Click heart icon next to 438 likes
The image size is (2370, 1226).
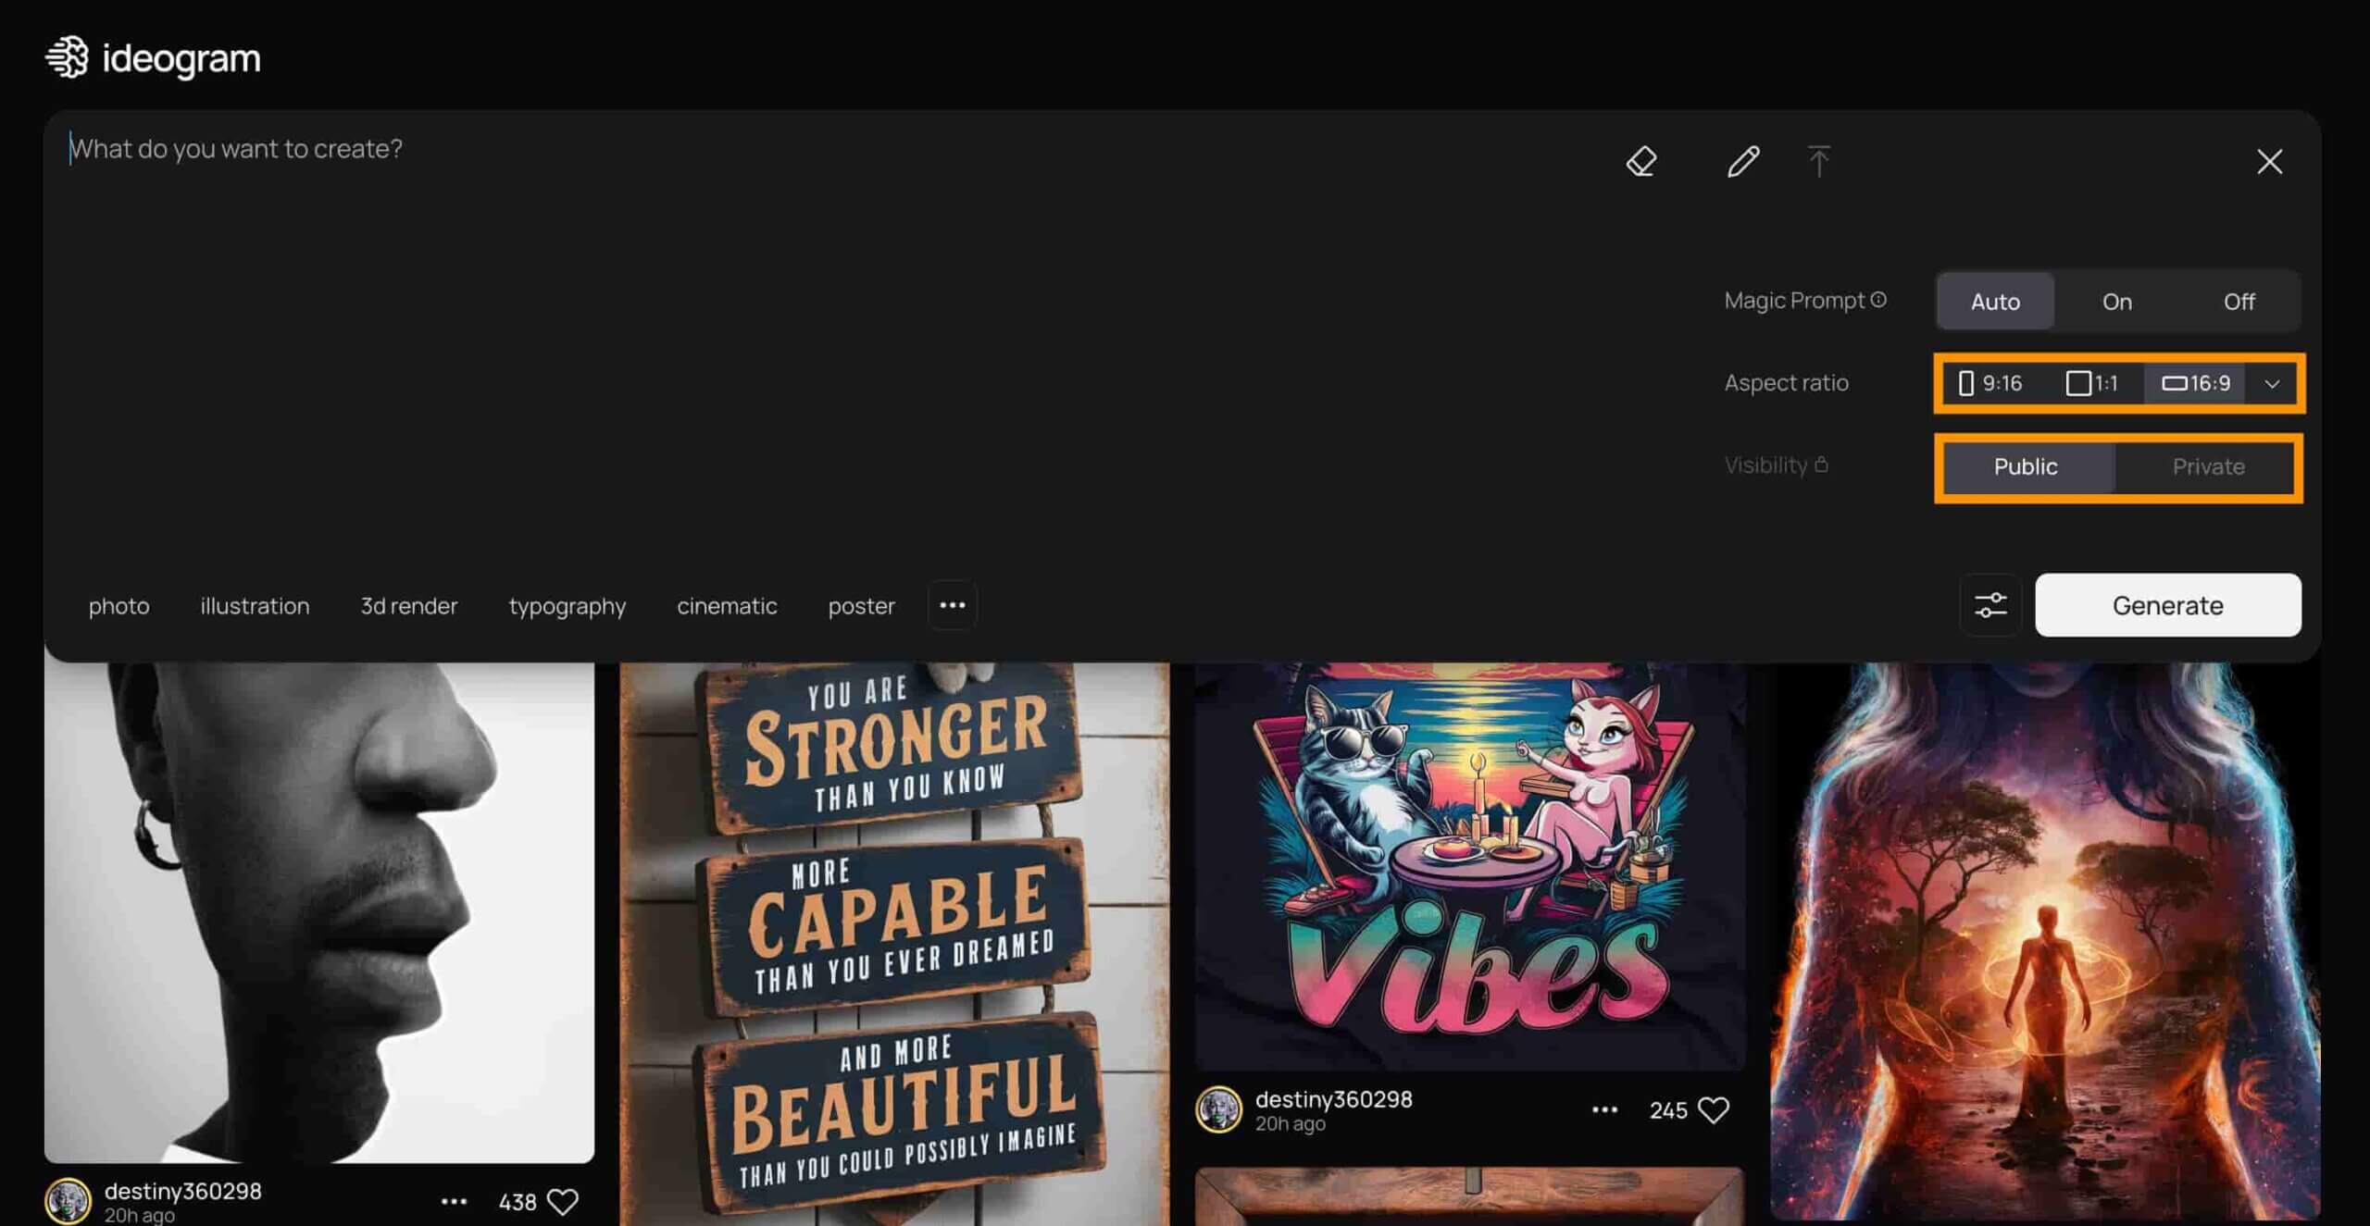(x=563, y=1201)
